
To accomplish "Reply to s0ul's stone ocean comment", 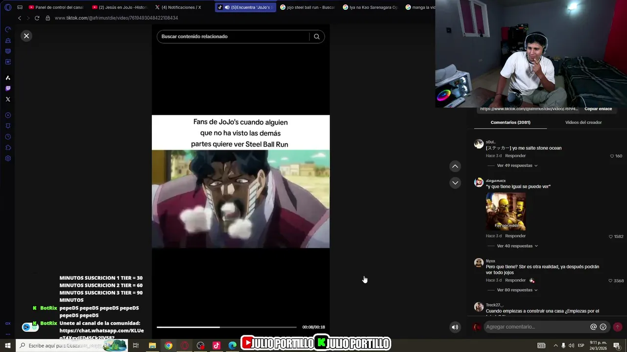I will [515, 156].
